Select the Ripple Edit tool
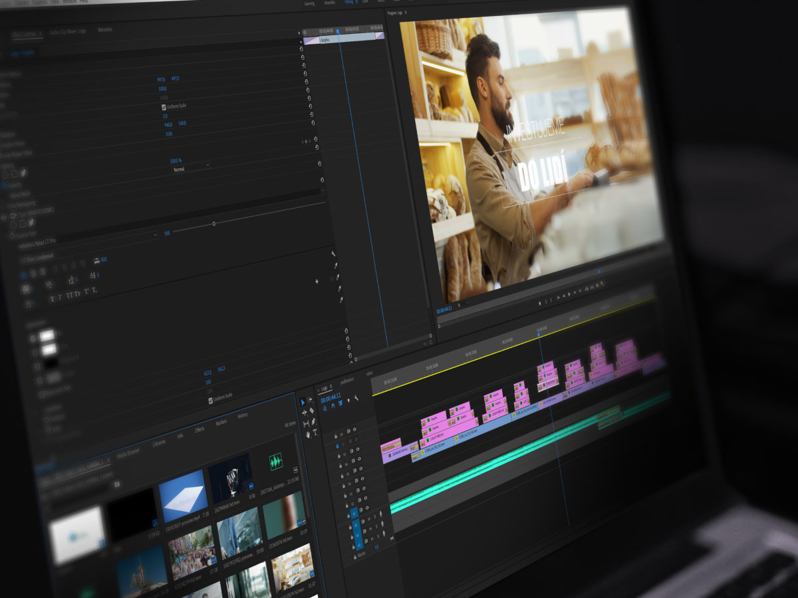This screenshot has height=598, width=798. [x=304, y=413]
